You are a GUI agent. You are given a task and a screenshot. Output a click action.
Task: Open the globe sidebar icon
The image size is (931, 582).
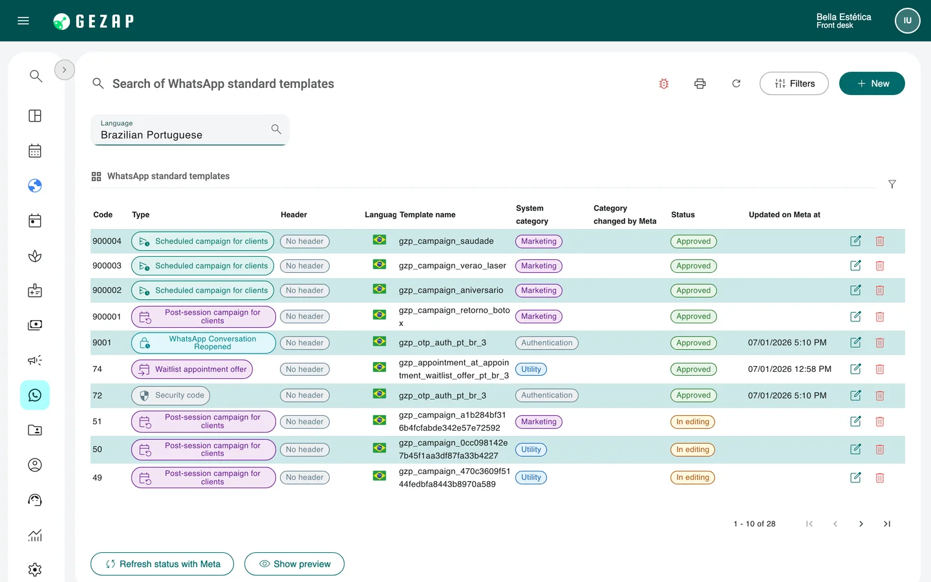coord(35,186)
